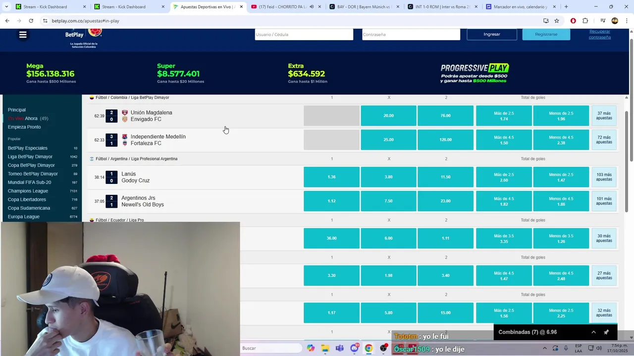Select Envigado FC win odds 76.90
Image resolution: width=634 pixels, height=356 pixels.
445,116
